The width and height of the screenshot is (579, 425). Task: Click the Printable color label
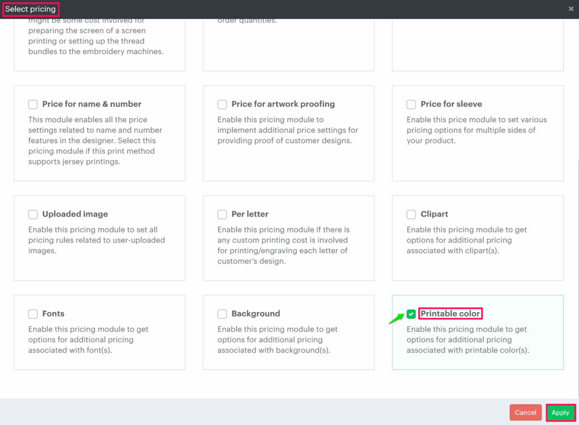450,314
